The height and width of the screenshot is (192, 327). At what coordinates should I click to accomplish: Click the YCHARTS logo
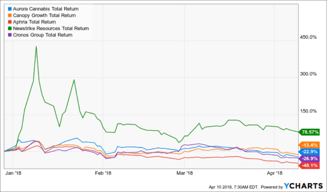pos(303,185)
